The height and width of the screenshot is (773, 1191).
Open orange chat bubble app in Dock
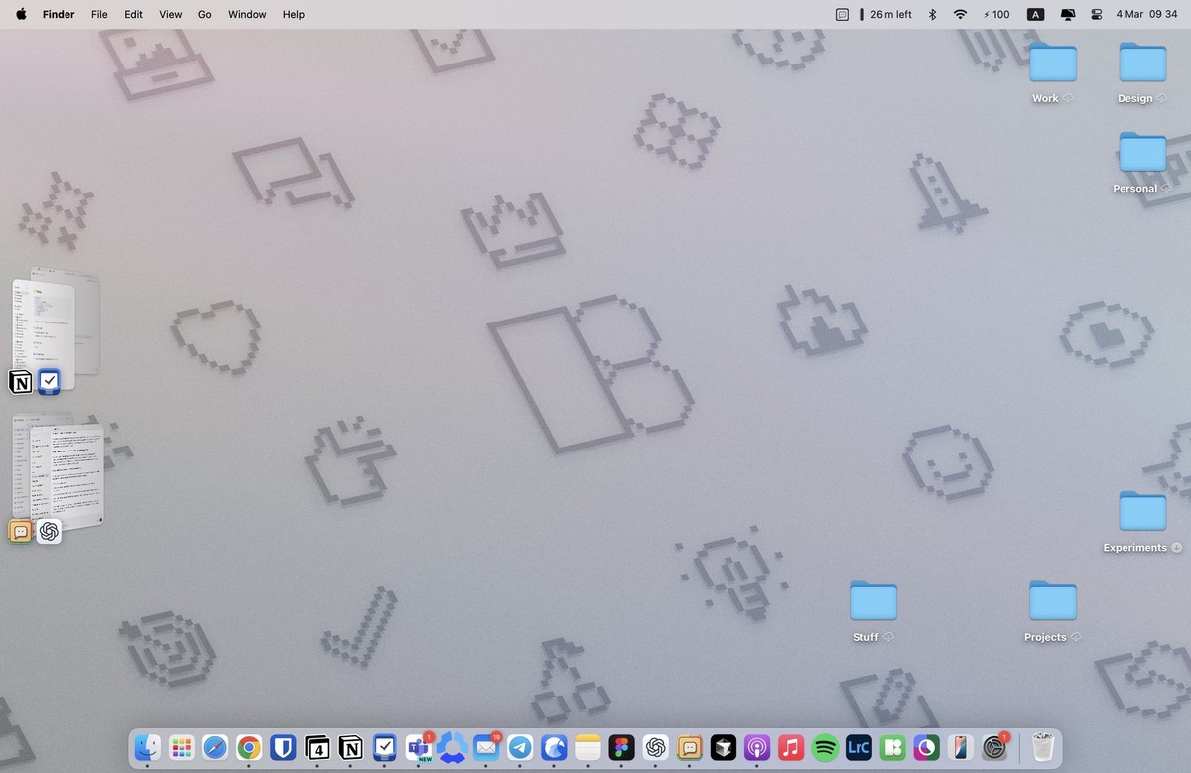click(690, 747)
